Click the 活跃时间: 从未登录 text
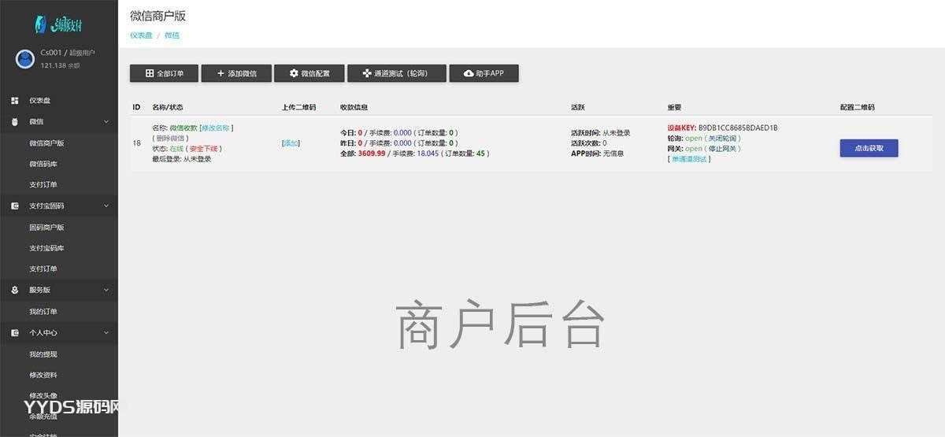 (601, 133)
